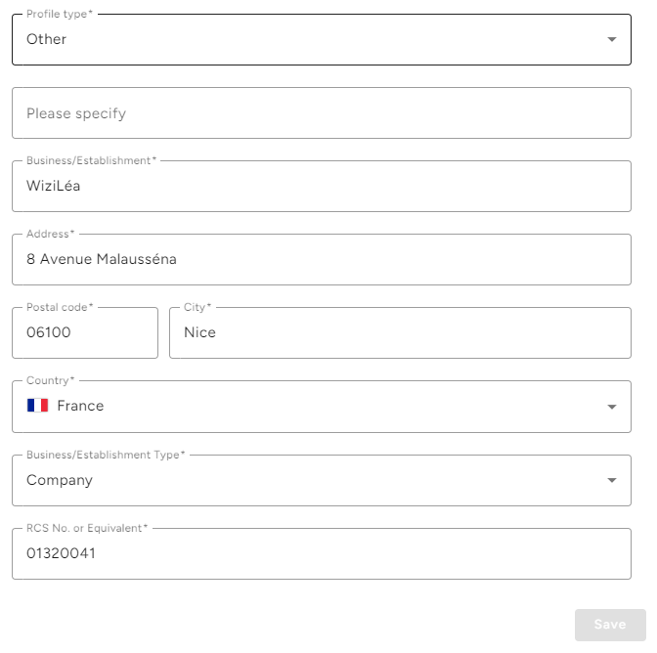This screenshot has height=653, width=657.
Task: Click the 'Profile type*' floating label
Action: point(60,14)
